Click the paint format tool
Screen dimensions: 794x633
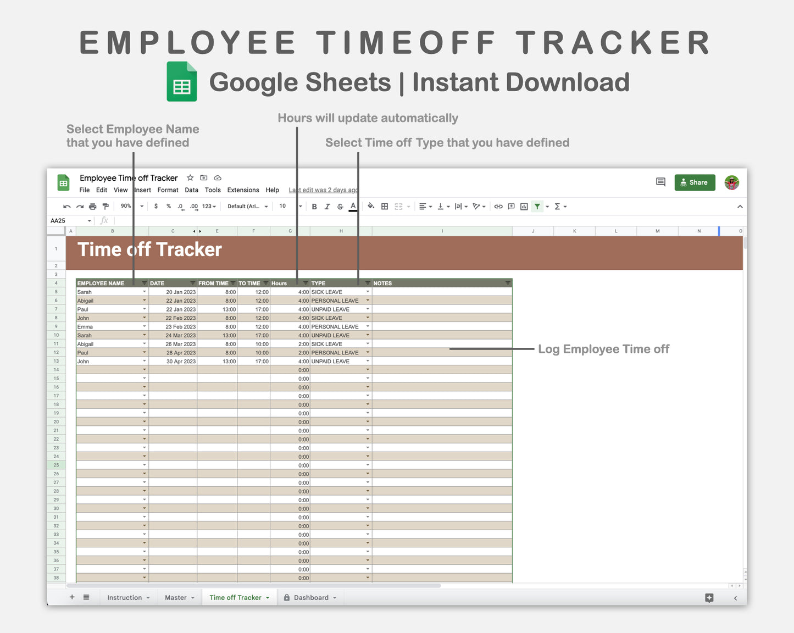(106, 206)
